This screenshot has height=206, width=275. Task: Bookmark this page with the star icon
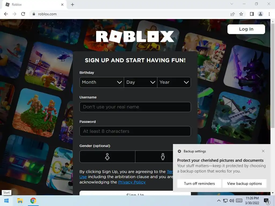[x=241, y=14]
